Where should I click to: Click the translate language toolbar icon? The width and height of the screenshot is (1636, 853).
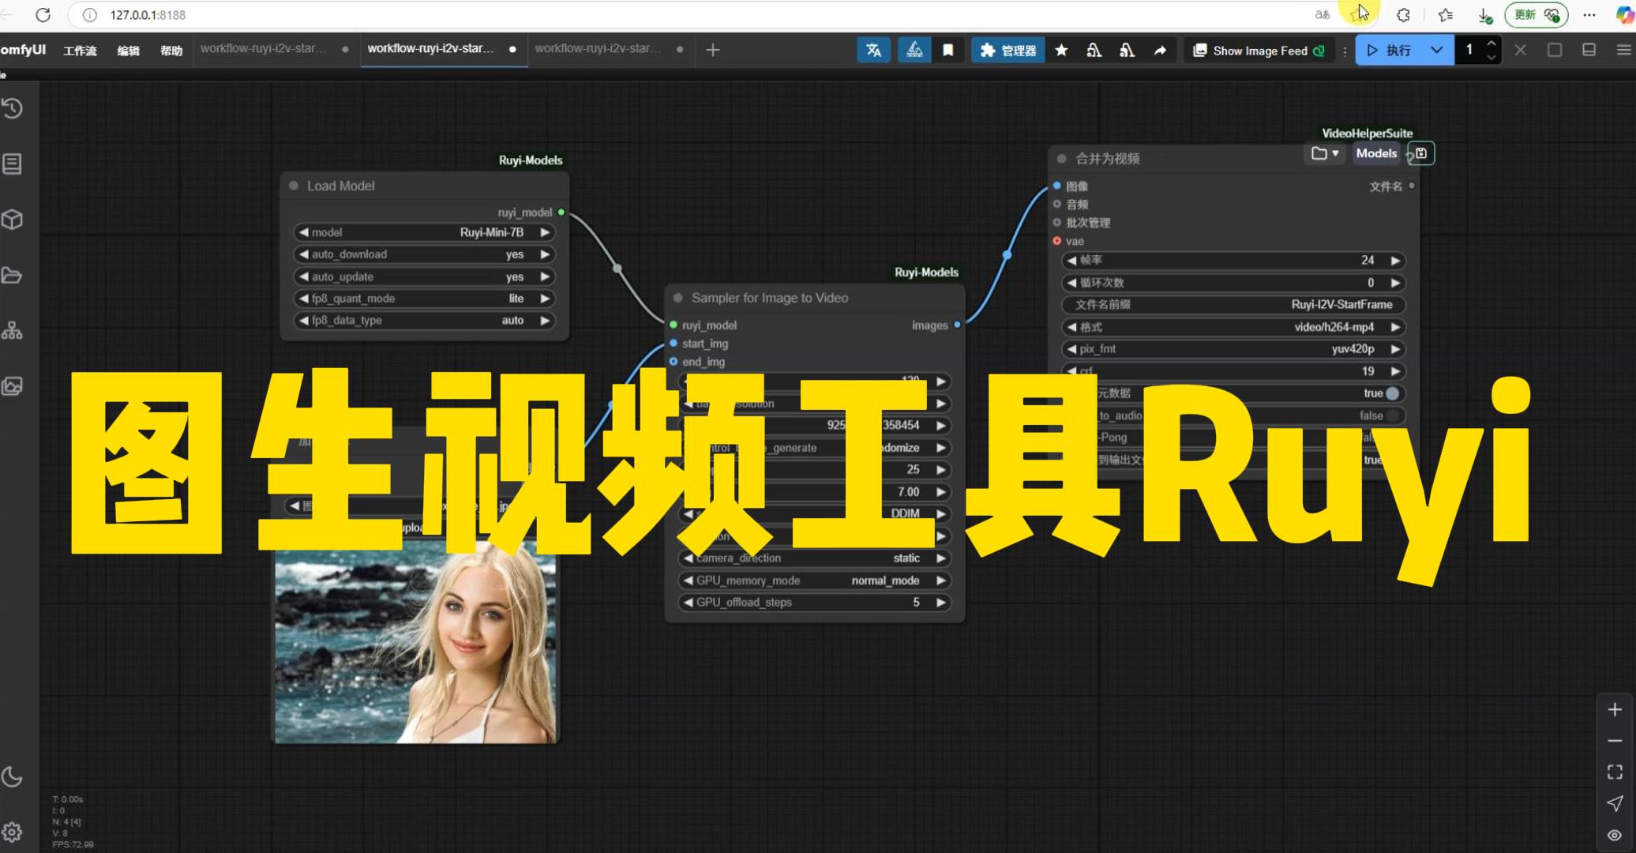(873, 50)
